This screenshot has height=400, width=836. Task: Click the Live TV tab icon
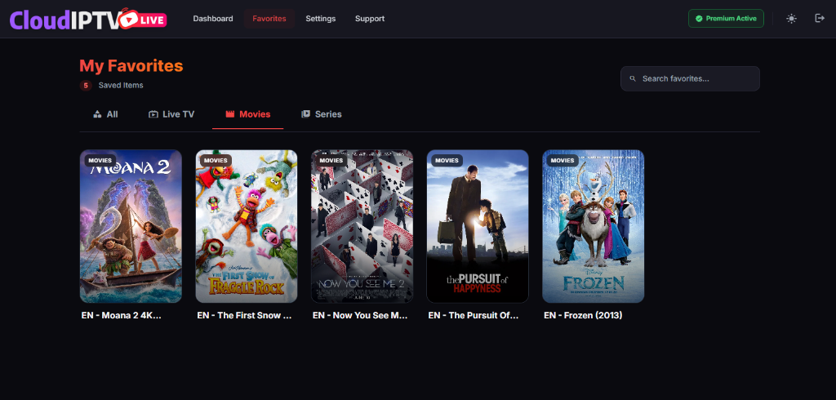coord(153,114)
